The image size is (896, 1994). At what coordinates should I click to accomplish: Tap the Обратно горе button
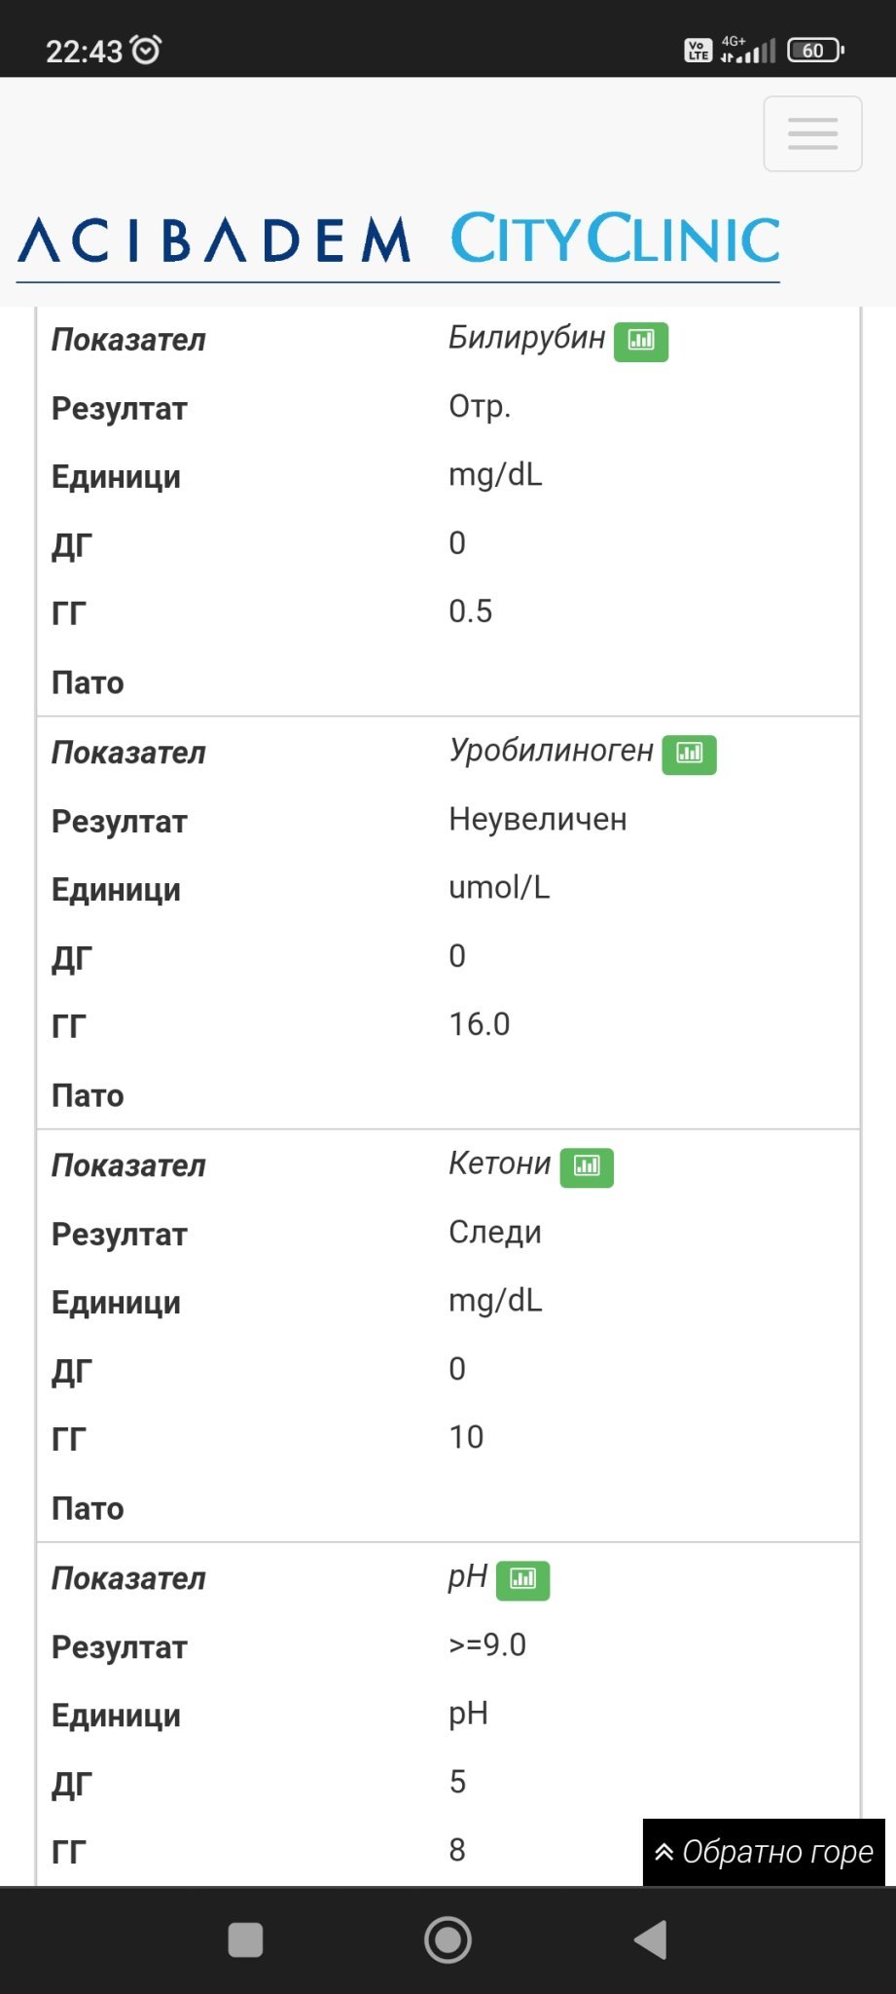[765, 1851]
